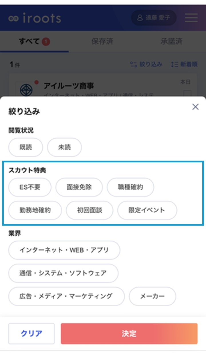Switch to the 保存済 tab

click(102, 42)
